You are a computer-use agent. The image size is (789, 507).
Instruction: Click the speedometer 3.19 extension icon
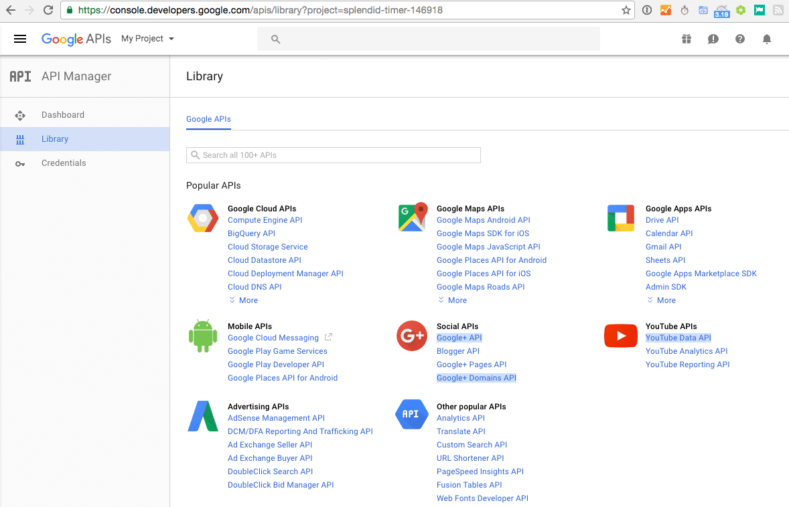pos(721,11)
